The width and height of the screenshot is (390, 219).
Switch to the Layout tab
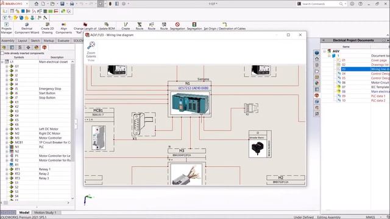[23, 41]
